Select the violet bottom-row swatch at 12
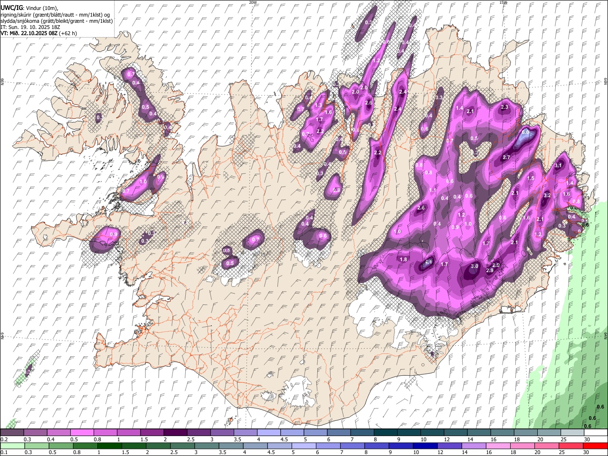Viewport: 608px width, 456px height. coord(450,446)
